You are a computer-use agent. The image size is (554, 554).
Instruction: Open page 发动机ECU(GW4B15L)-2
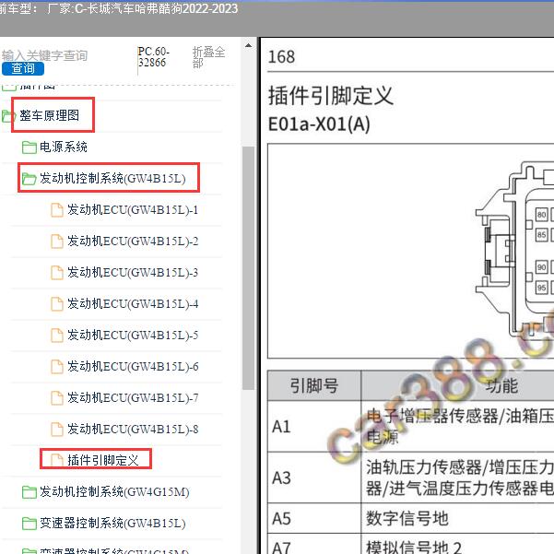(x=133, y=241)
